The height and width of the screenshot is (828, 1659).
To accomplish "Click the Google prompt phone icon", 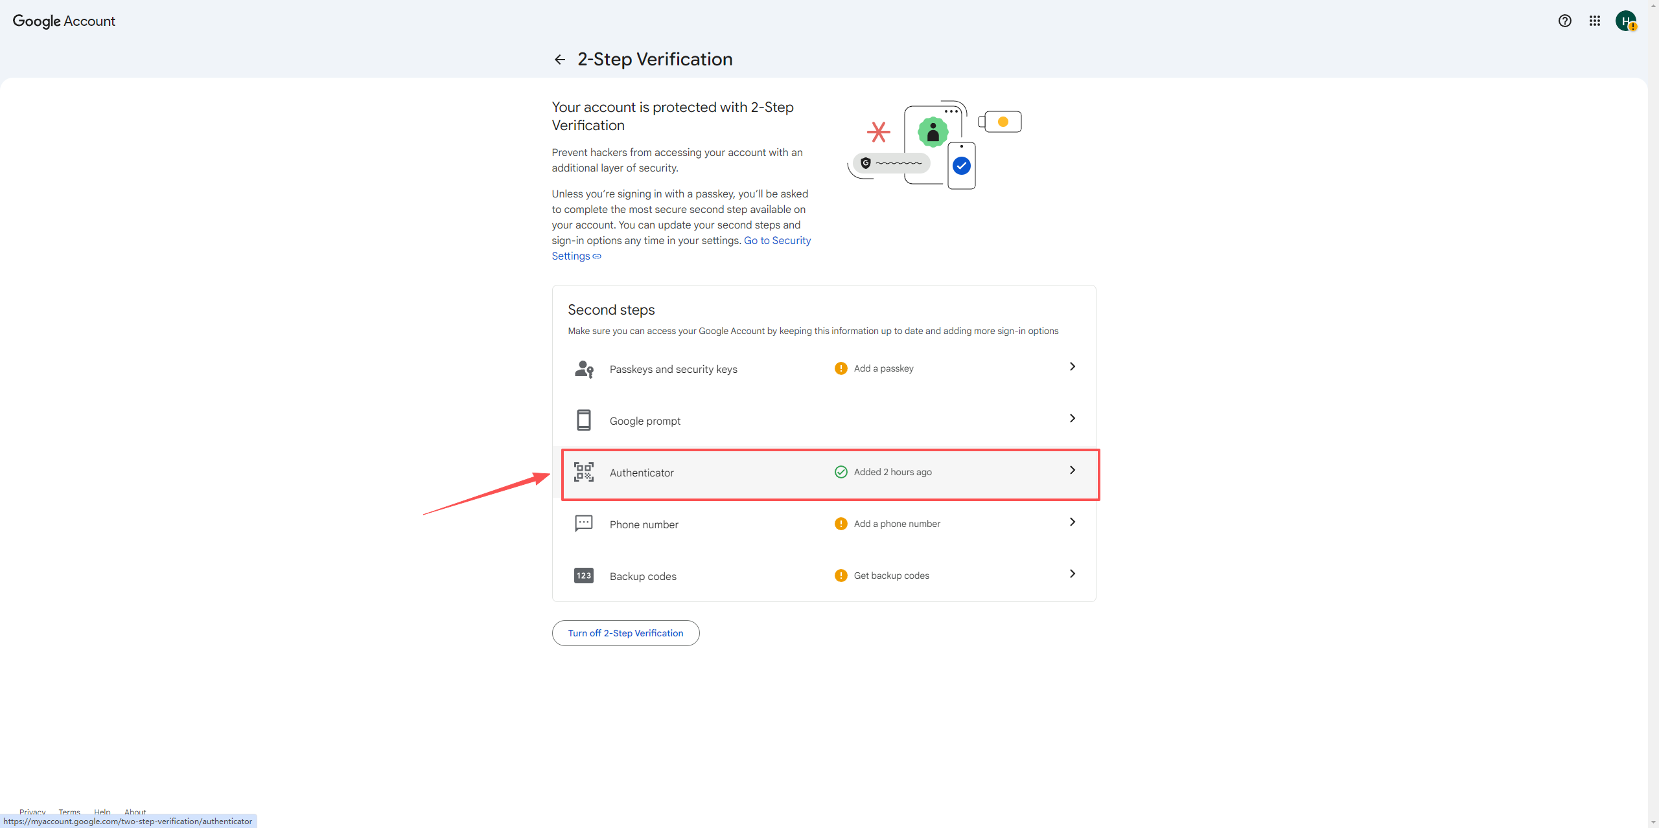I will click(584, 420).
